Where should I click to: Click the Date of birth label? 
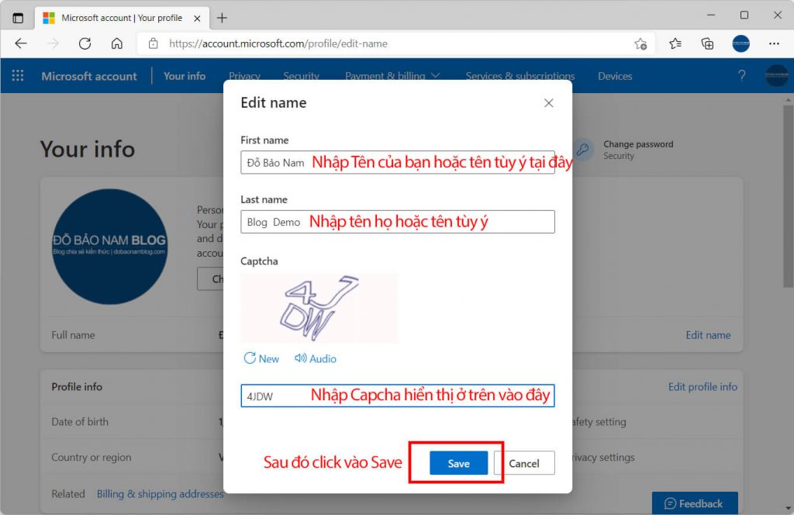(80, 421)
